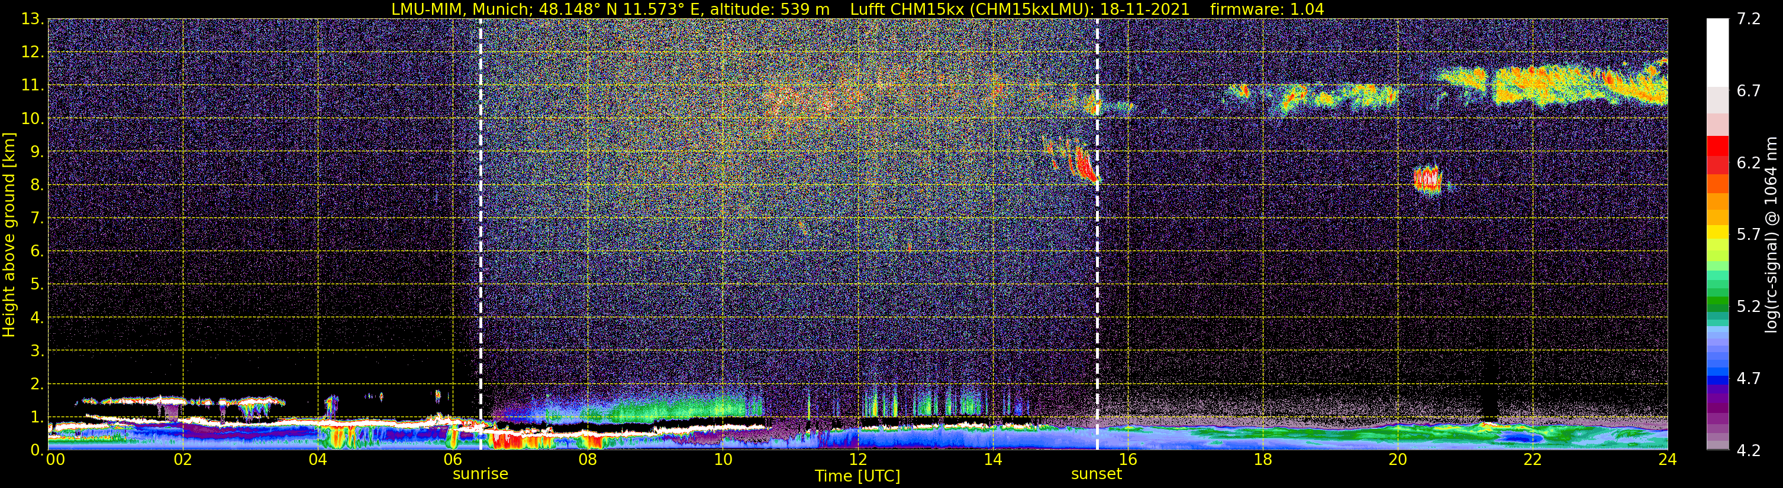
Task: Click the 'Height above ground [km]' axis label
Action: [9, 235]
